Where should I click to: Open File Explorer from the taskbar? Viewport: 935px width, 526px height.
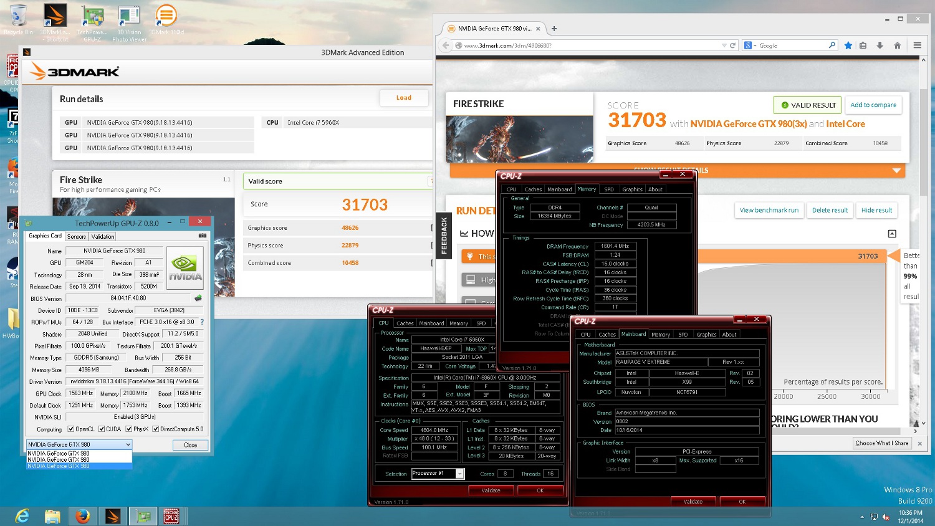[x=52, y=516]
